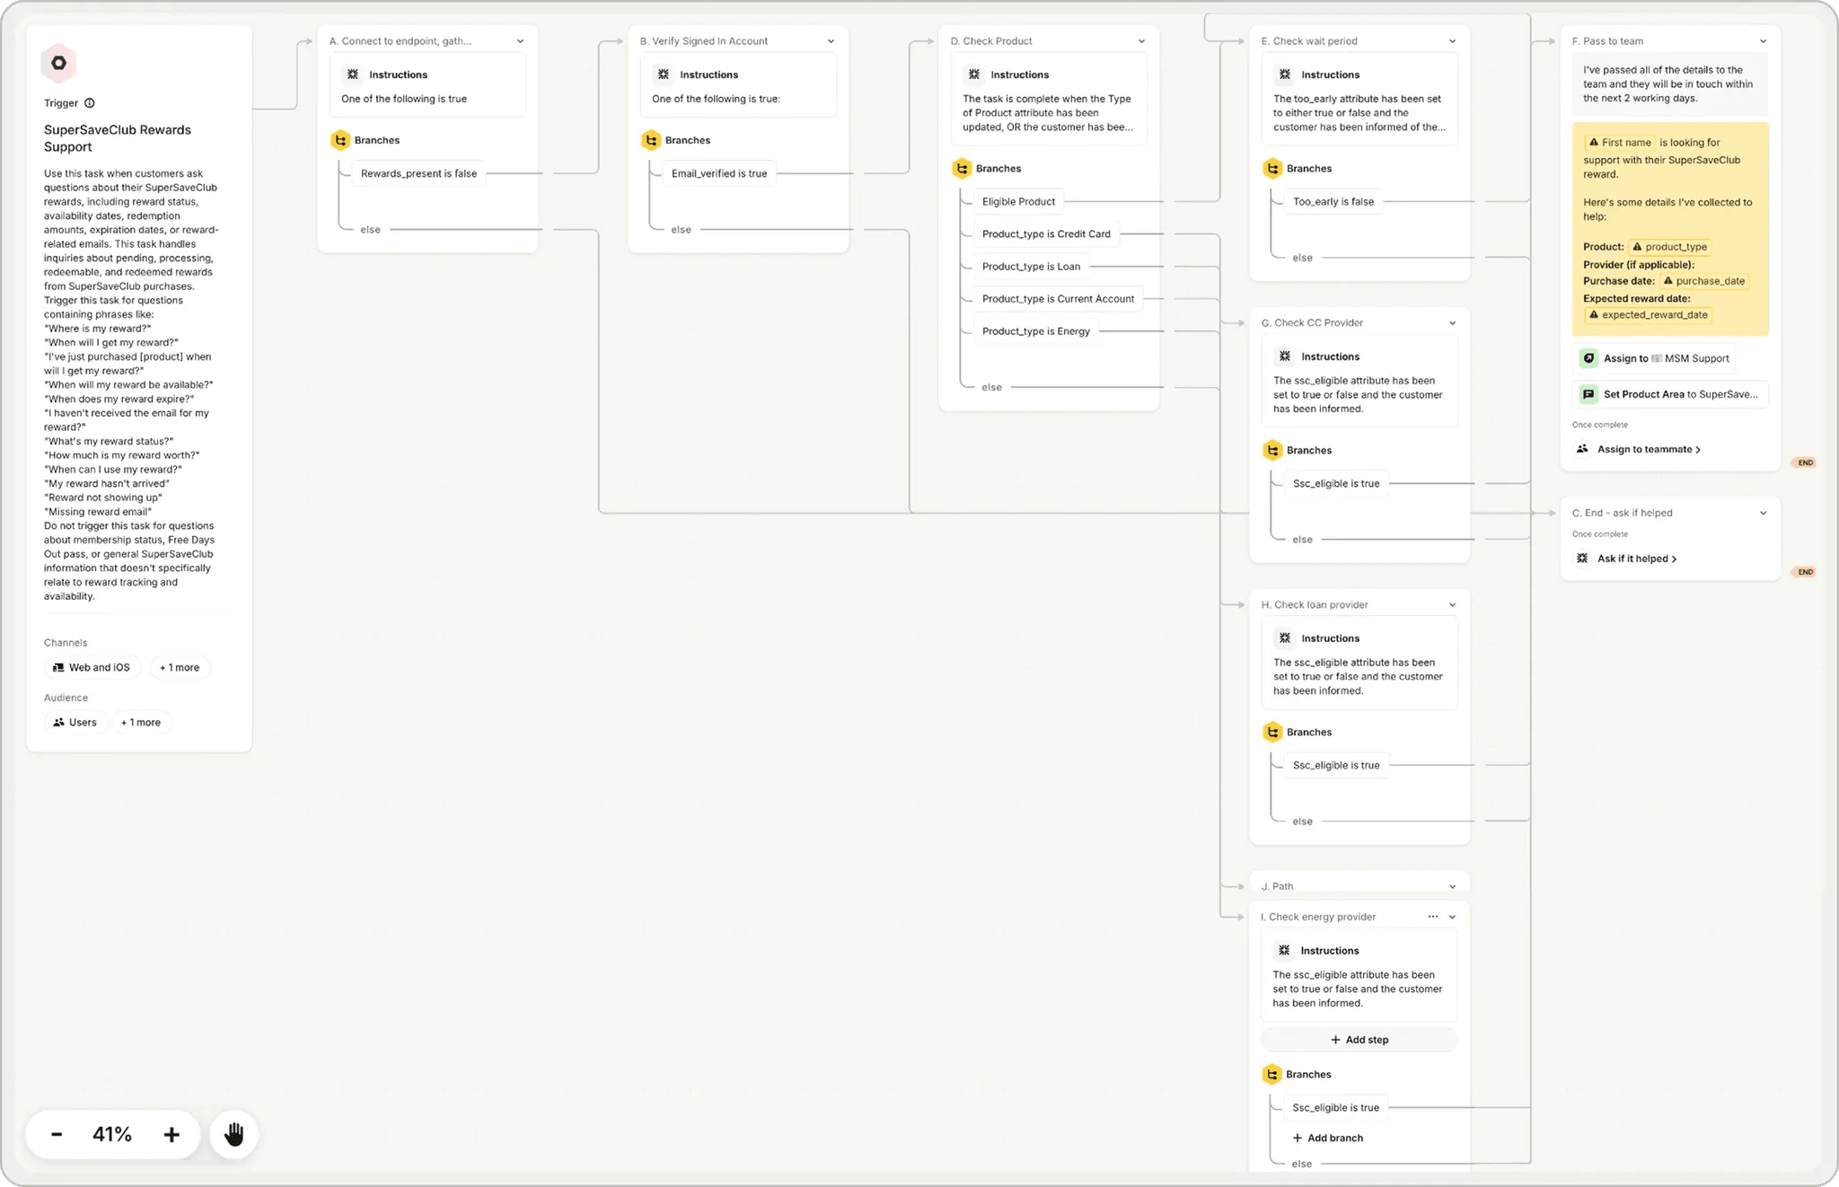Screen dimensions: 1839x1187
Task: Click the shield icon beside "Assign to MSM Support"
Action: 1589,357
